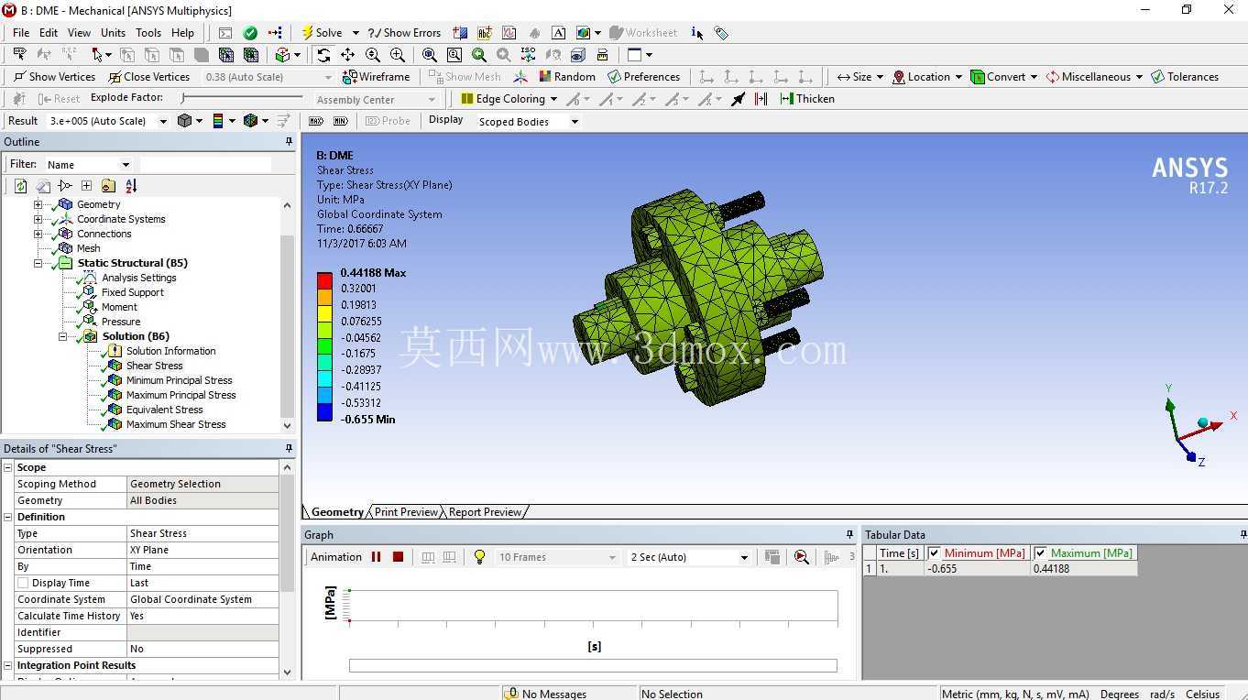Click the Solve lightning bolt icon
The height and width of the screenshot is (700, 1248).
click(308, 33)
